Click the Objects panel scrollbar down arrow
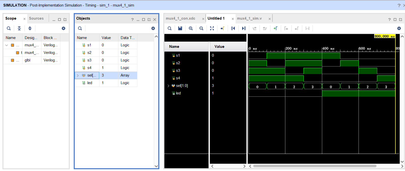The image size is (405, 171). pos(156,166)
